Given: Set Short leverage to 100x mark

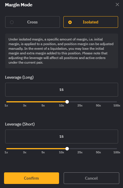Looking at the screenshot, I should tap(117, 152).
